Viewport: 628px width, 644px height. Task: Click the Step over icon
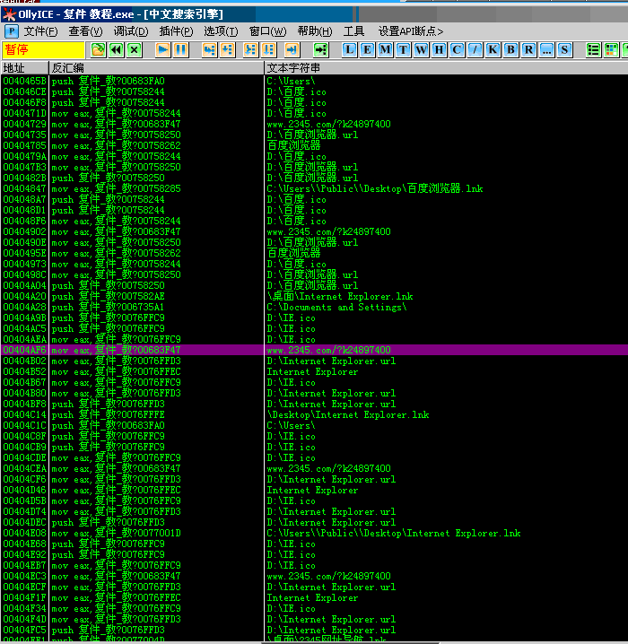228,50
